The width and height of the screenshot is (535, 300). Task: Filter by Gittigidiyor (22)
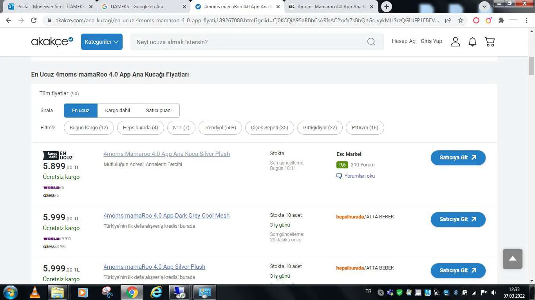[320, 128]
